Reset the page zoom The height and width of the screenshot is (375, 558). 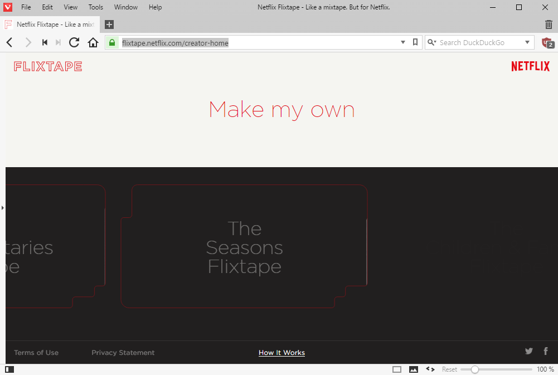449,369
